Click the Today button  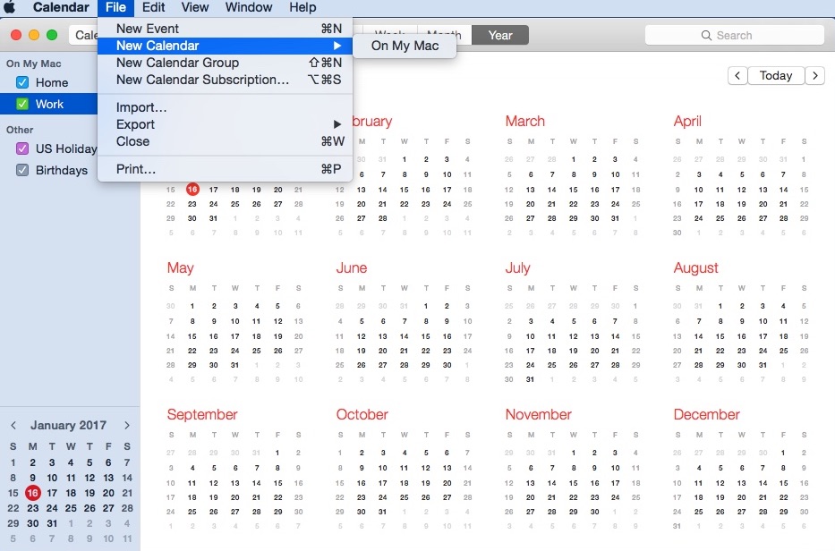point(776,76)
